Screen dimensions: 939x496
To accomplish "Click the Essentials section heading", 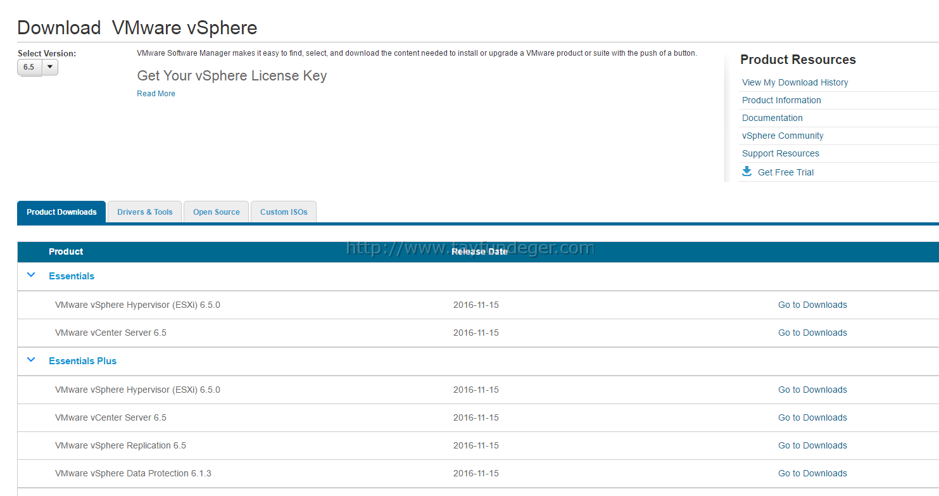I will point(72,276).
